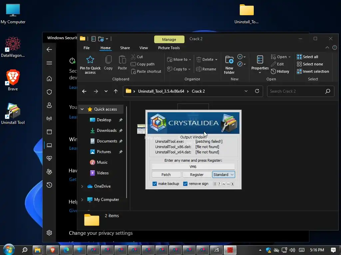Open file History from ribbon
The height and width of the screenshot is (255, 341).
click(280, 71)
